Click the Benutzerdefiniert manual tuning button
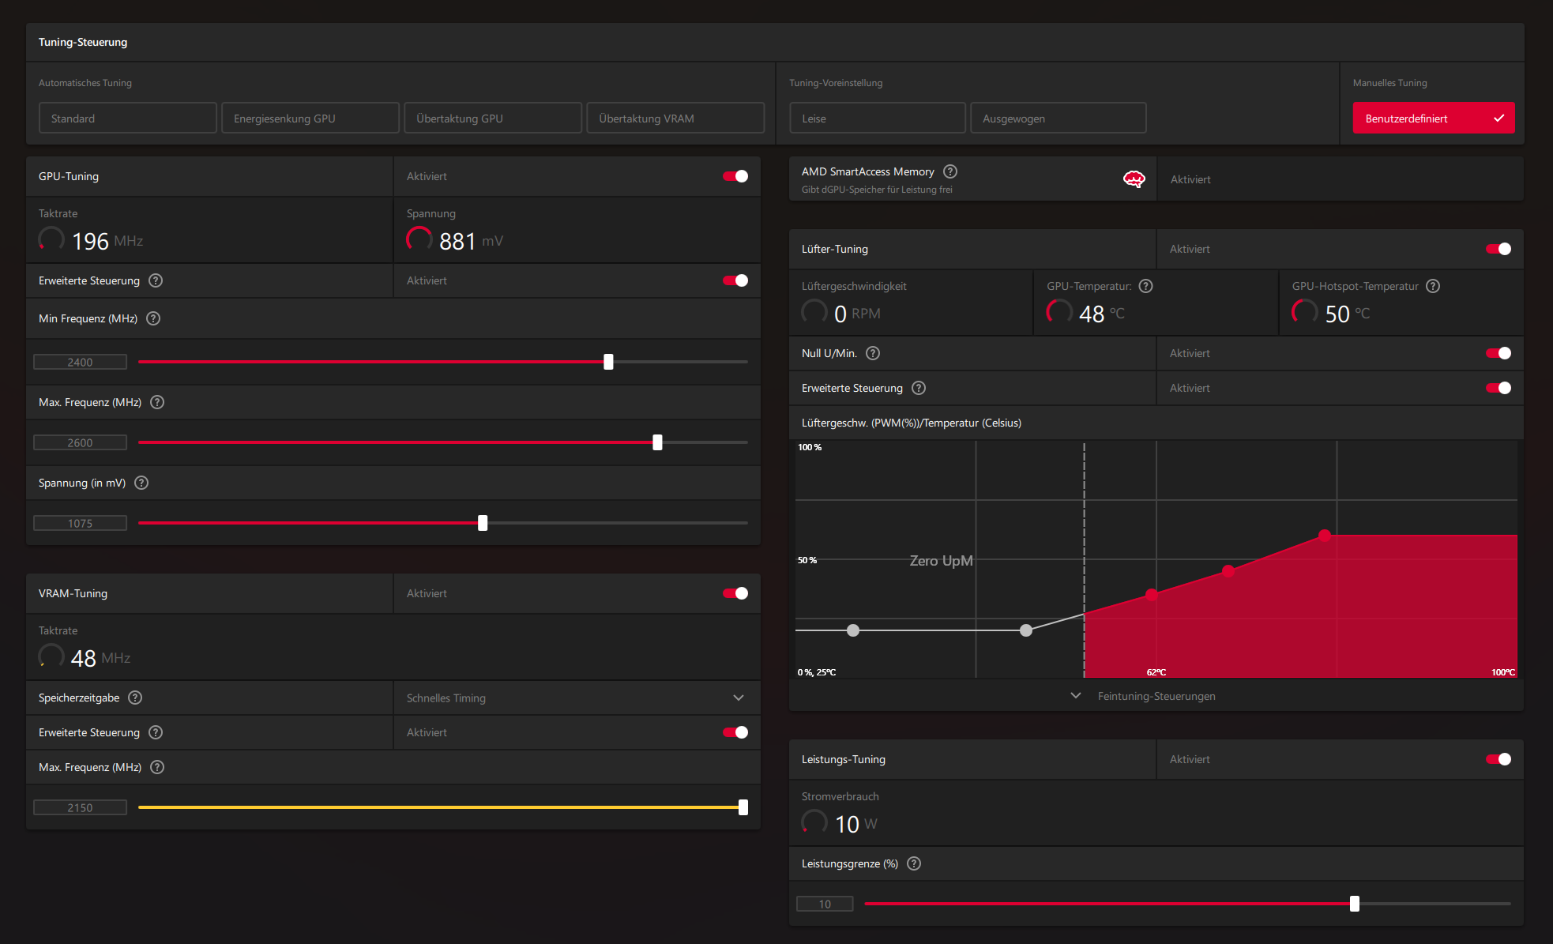Screen dimensions: 1553x944 [1433, 118]
